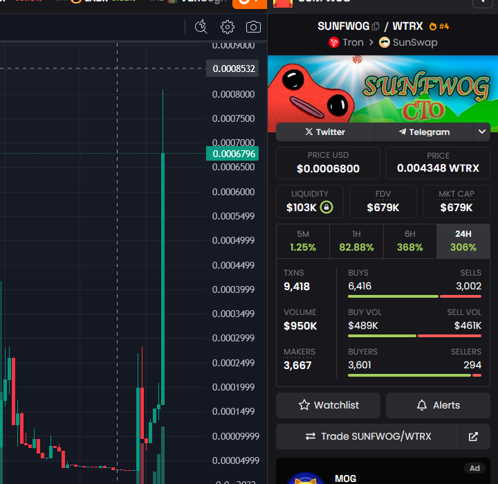This screenshot has height=484, width=498.
Task: Click the Tron chain logo icon
Action: click(x=334, y=42)
